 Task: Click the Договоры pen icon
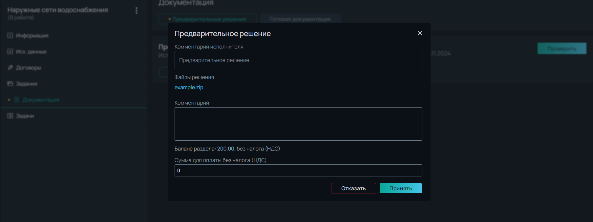coord(10,68)
